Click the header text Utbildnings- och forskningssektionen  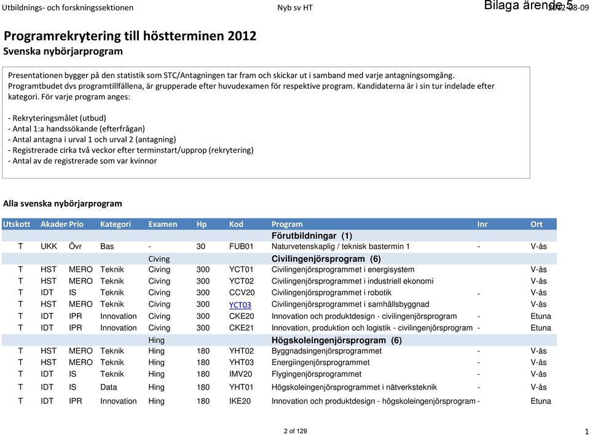[68, 7]
